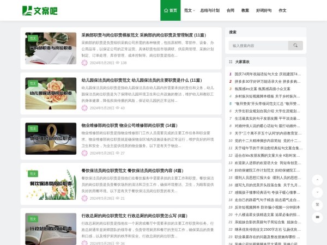Viewport: 327px width, 245px height.
Task: Open the 好词好句 menu item
Action: (x=264, y=10)
